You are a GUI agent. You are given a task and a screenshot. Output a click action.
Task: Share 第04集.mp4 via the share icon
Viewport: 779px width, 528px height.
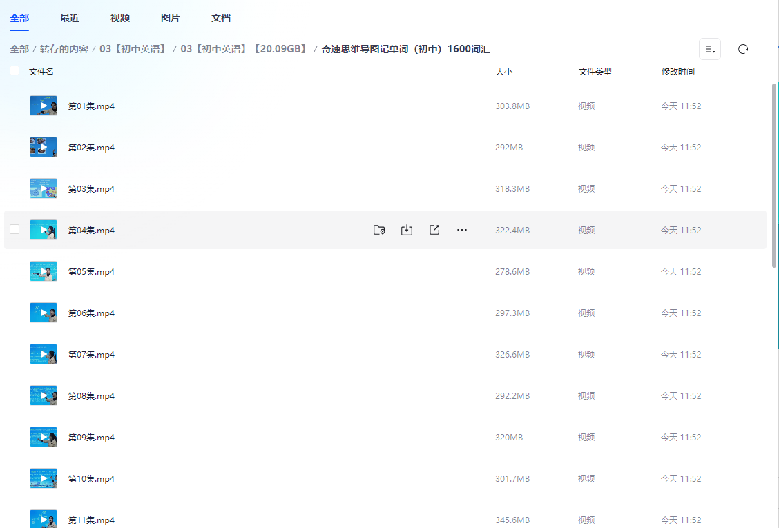click(434, 230)
